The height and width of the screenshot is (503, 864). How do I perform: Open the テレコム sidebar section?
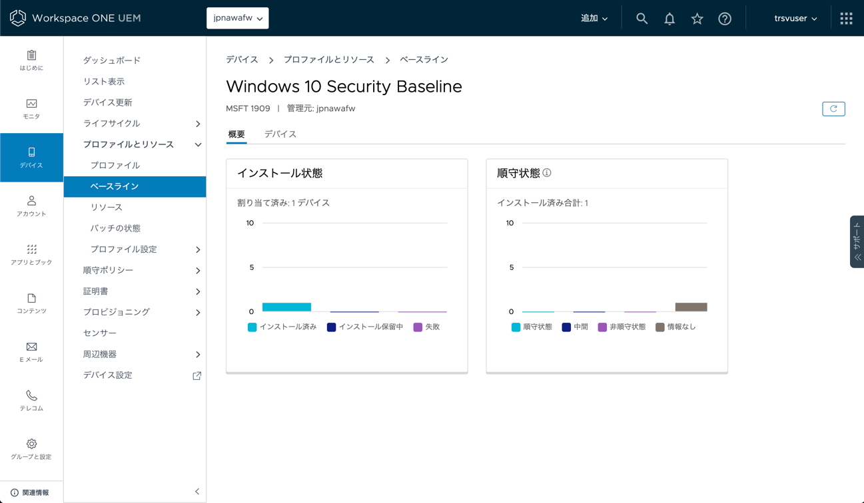coord(31,401)
